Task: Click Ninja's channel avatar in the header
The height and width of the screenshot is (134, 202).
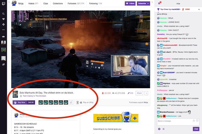Action: (x=14, y=3)
